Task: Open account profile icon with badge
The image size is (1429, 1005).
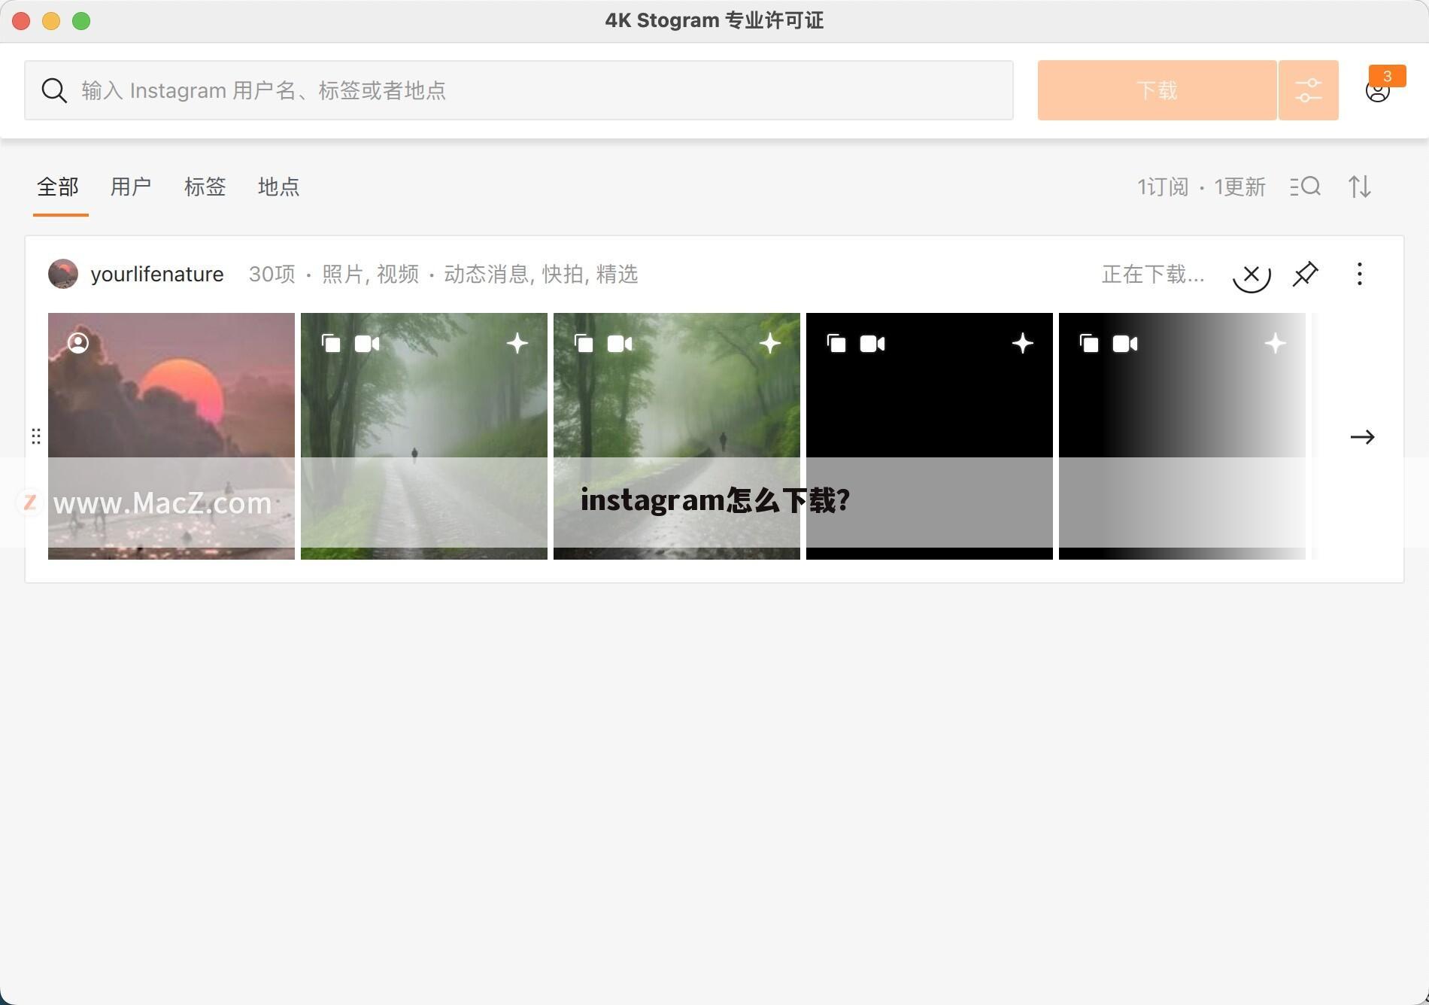Action: (x=1378, y=91)
